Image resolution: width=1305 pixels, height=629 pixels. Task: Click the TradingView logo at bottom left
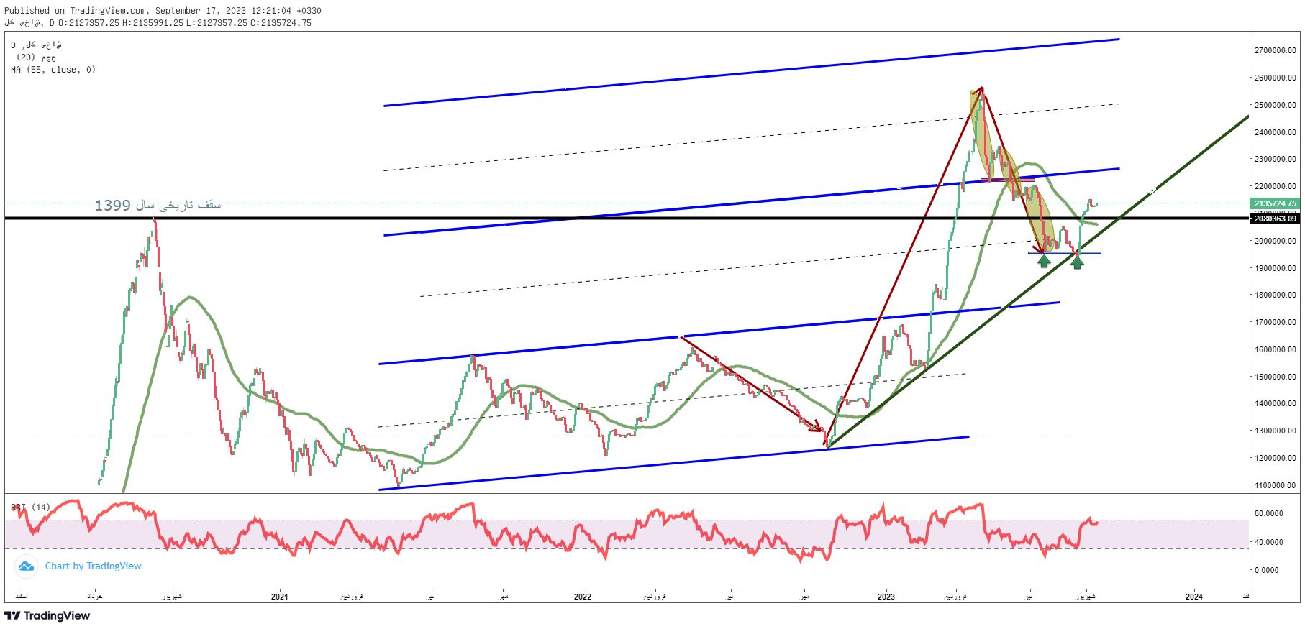point(47,615)
